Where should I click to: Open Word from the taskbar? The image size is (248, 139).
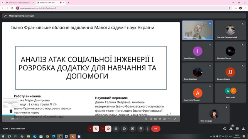click(66, 136)
